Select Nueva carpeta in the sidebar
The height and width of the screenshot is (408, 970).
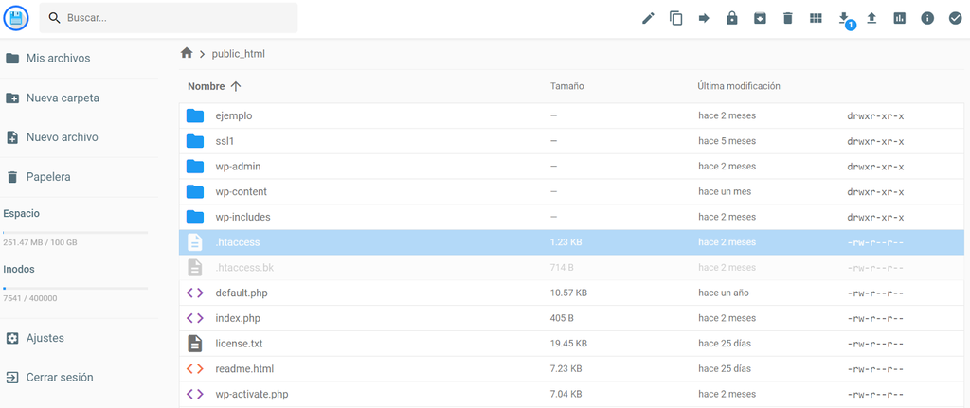(63, 98)
